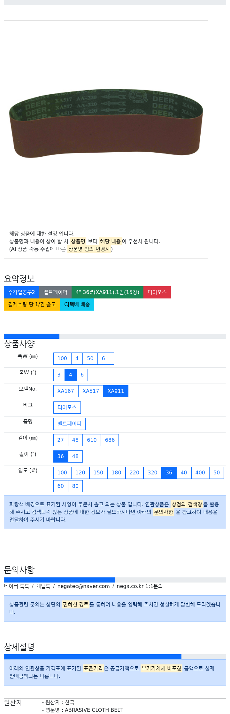Select the 수작업공구2 category tag
Screen dimensions: 230x714
21,292
